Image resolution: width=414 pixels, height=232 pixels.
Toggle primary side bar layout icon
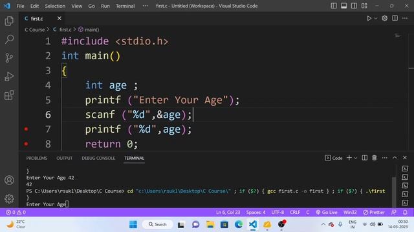[x=334, y=6]
